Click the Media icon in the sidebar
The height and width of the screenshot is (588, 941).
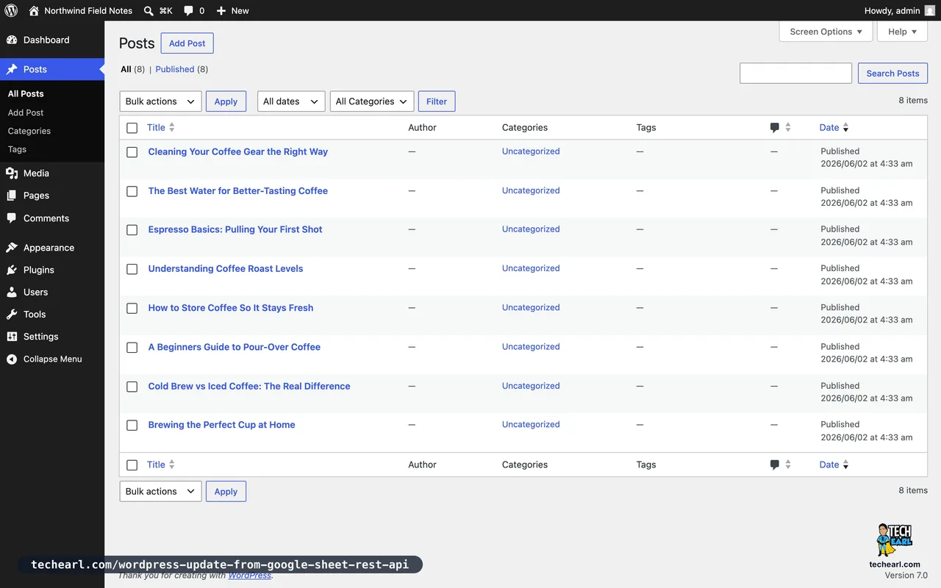point(12,173)
